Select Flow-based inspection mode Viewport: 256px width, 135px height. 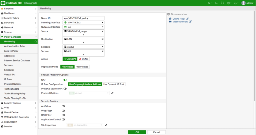(67, 67)
